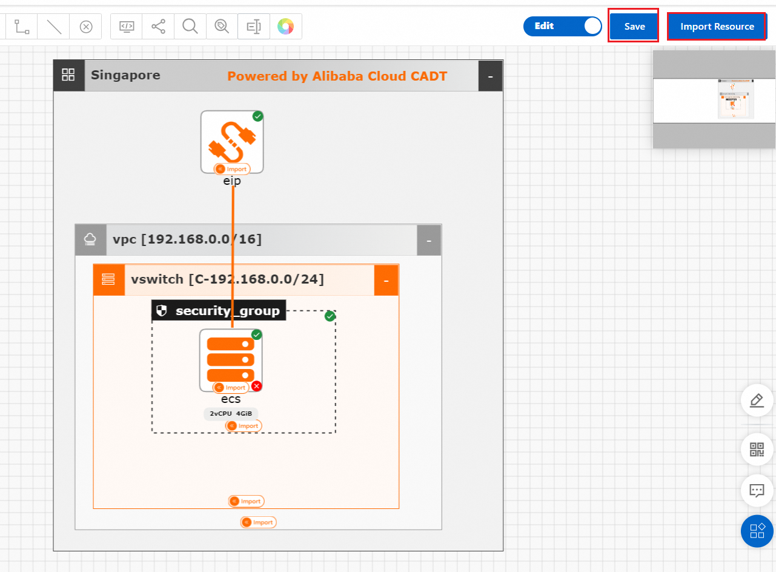Click the orange eip-to-ecs connection line

click(232, 257)
